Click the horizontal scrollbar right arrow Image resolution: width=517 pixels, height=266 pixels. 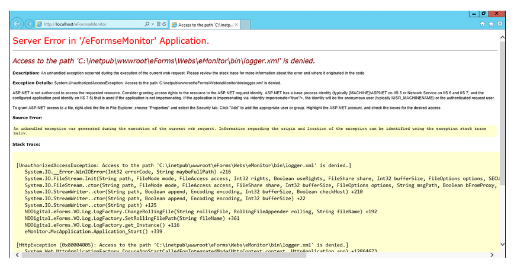click(x=492, y=255)
